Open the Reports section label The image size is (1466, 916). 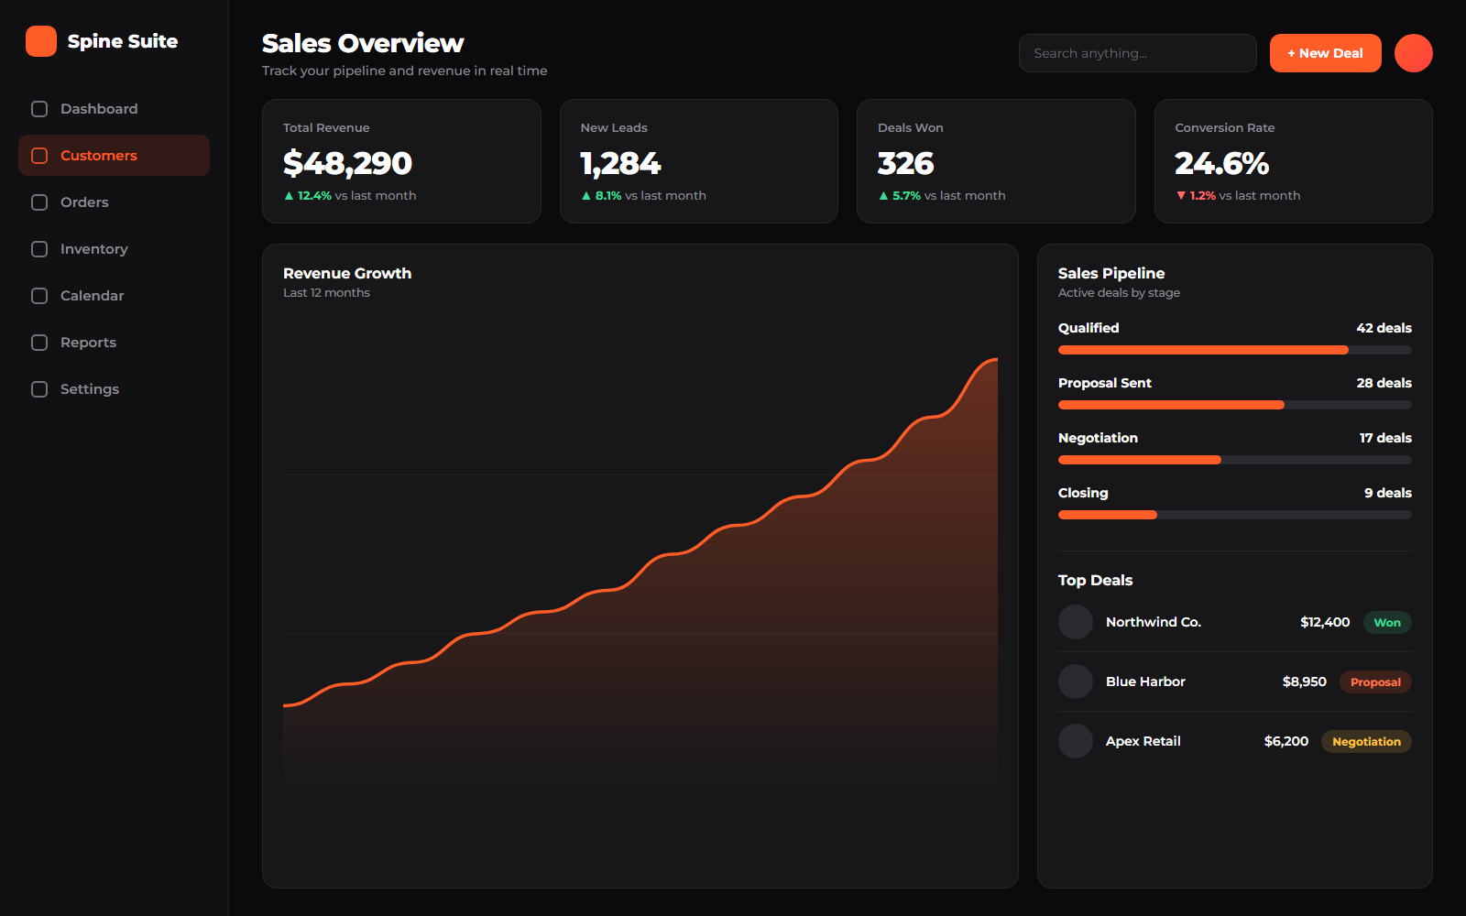click(x=88, y=343)
